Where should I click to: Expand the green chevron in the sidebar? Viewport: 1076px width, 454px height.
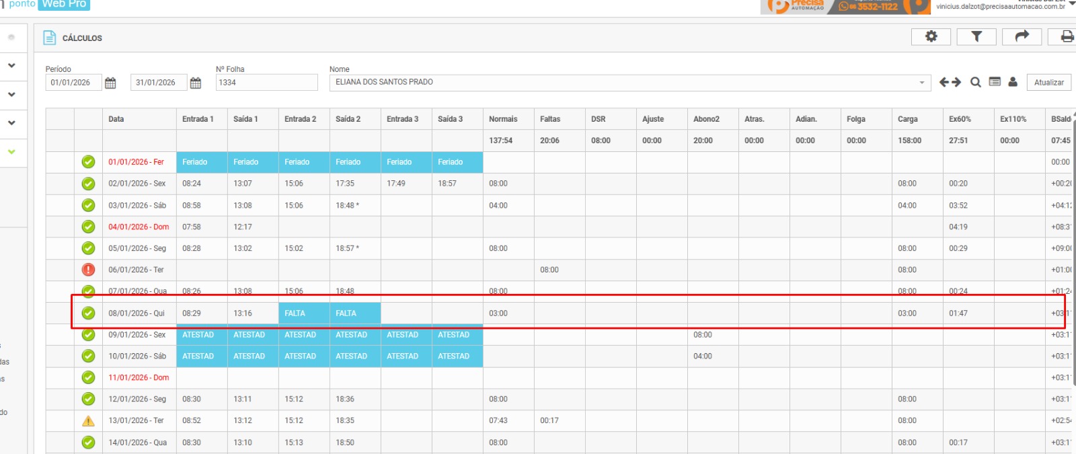[x=11, y=152]
